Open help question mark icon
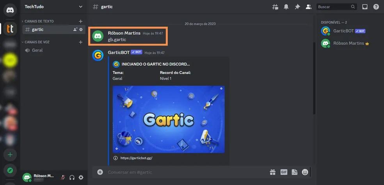 coord(376,7)
